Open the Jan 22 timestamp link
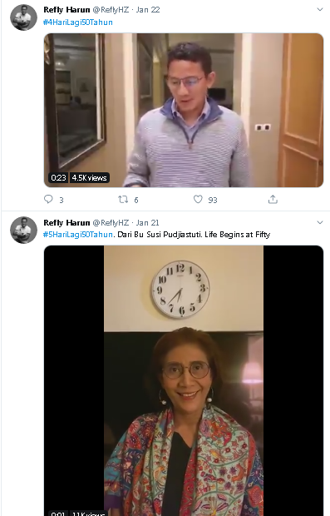 coord(148,10)
